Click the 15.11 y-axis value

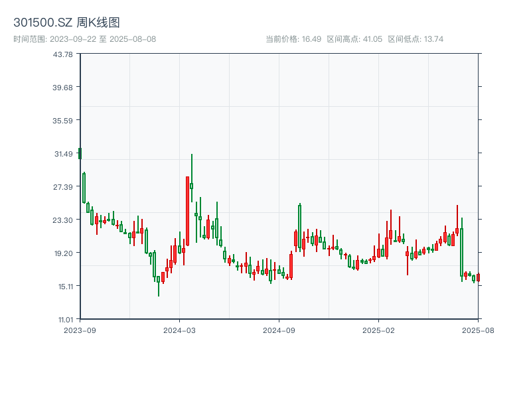62,284
